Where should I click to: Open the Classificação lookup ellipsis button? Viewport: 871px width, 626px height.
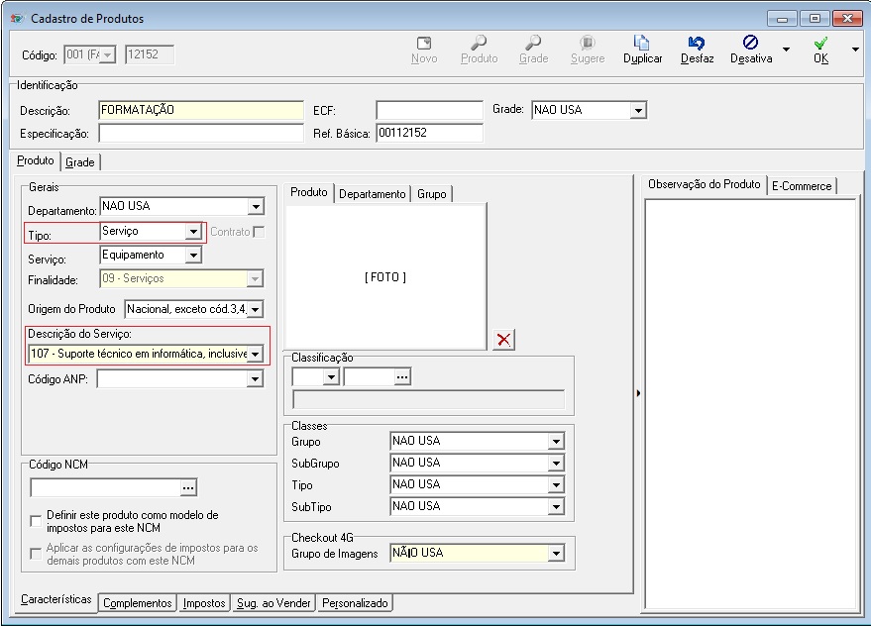[x=402, y=377]
